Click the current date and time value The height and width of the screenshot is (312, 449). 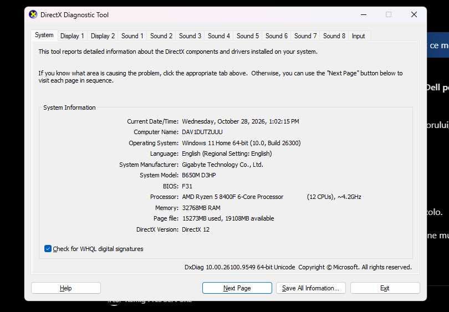241,121
